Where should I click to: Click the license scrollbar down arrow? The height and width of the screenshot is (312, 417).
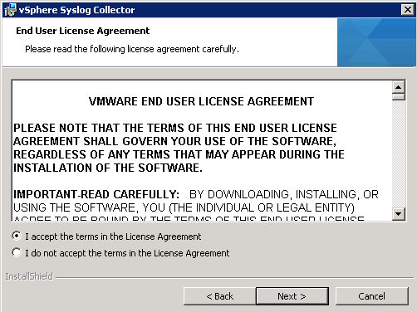[x=399, y=214]
